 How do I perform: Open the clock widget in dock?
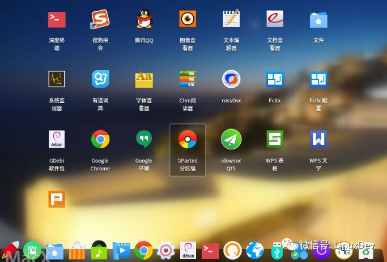coord(344,251)
